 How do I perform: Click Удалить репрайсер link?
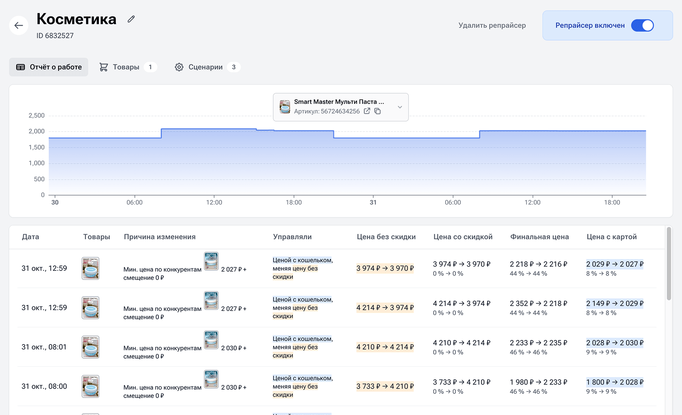pyautogui.click(x=492, y=25)
